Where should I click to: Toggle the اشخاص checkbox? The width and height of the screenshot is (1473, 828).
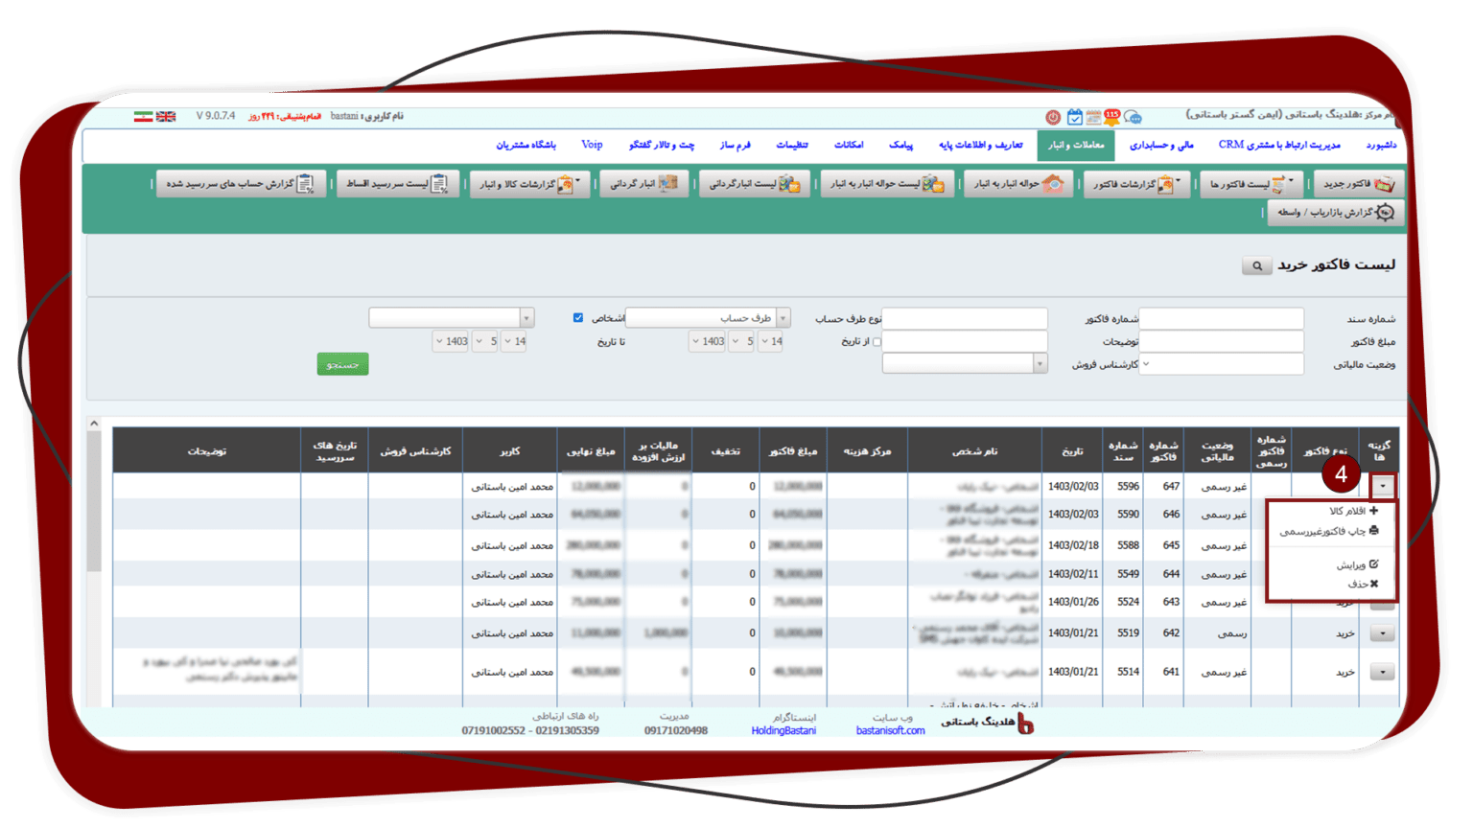[577, 318]
